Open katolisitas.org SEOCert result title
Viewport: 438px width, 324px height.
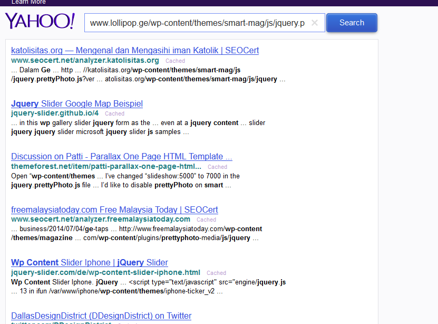(x=135, y=50)
